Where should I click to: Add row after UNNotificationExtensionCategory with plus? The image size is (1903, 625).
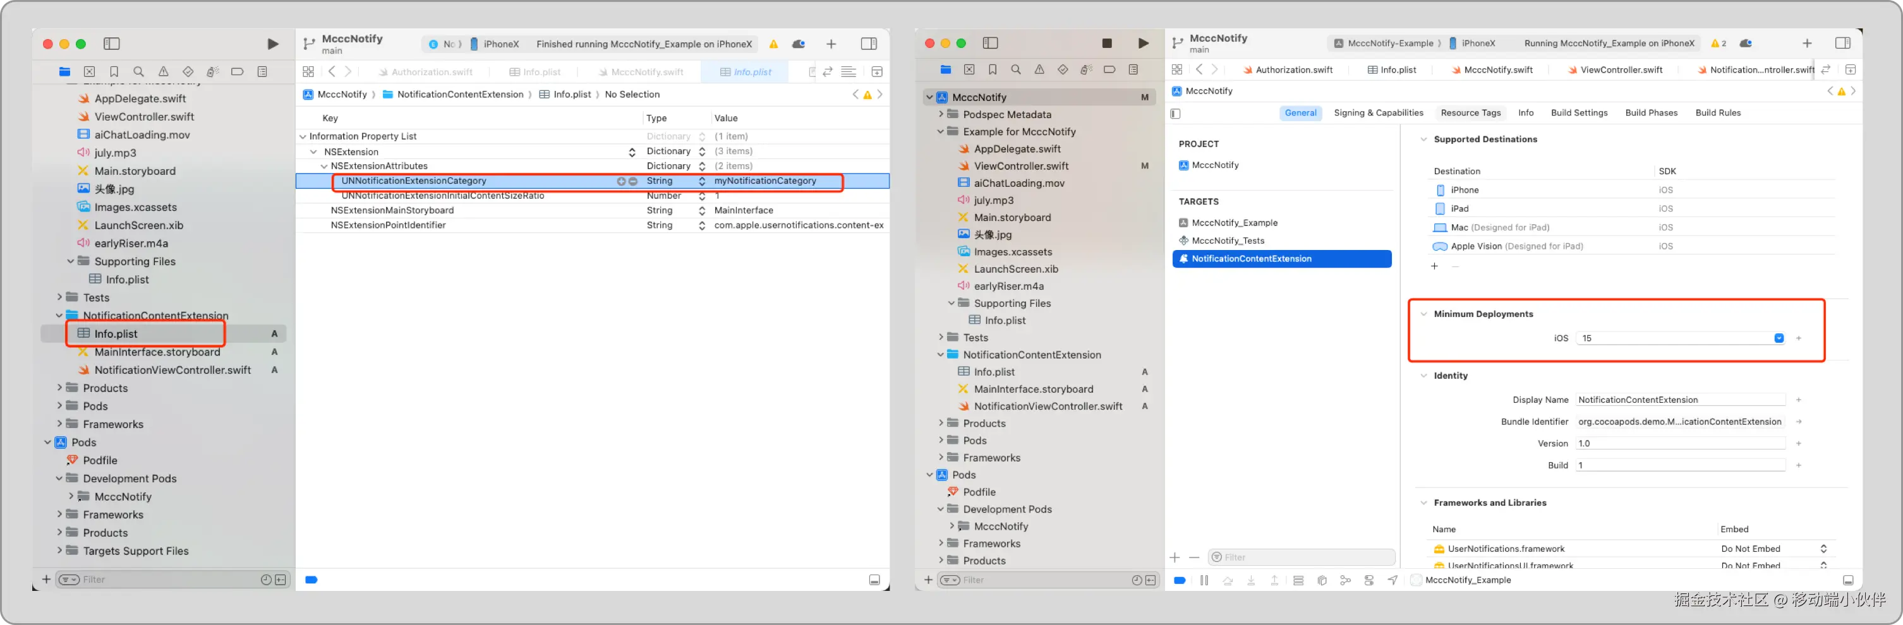(621, 182)
